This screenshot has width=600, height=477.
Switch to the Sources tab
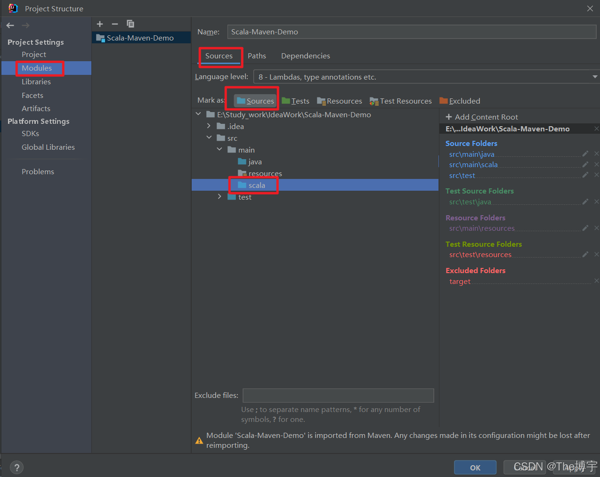(x=219, y=56)
